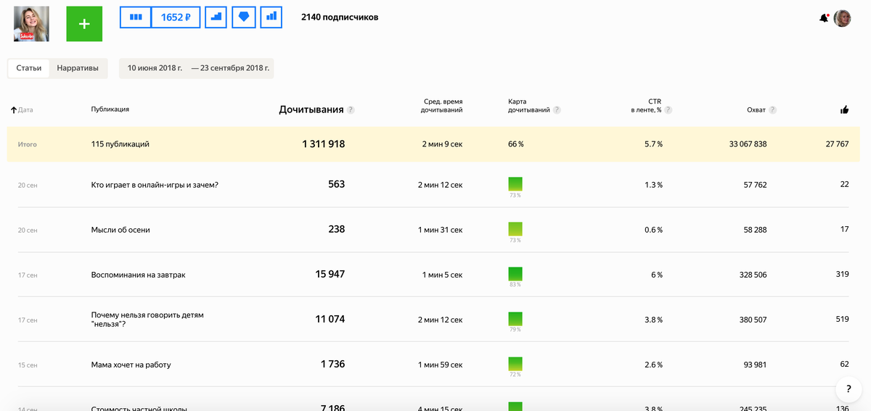Click reads count 11 074
The width and height of the screenshot is (871, 411).
pyautogui.click(x=330, y=319)
